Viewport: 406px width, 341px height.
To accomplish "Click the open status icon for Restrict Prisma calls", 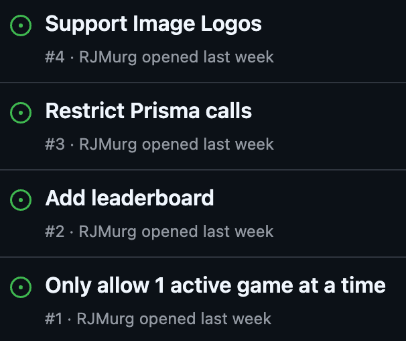I will pos(21,113).
